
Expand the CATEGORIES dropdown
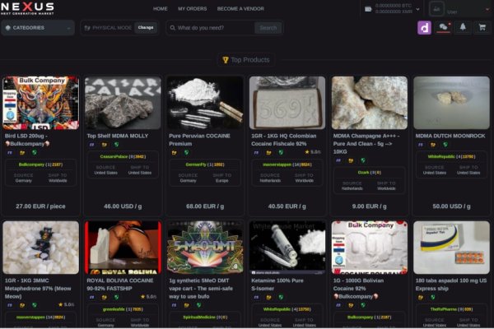click(x=38, y=28)
